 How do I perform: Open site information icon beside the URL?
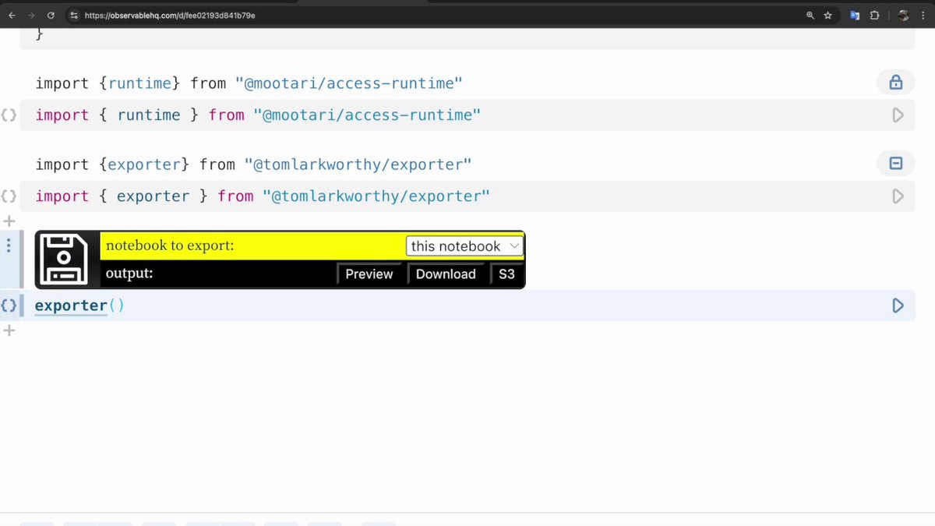pos(74,15)
